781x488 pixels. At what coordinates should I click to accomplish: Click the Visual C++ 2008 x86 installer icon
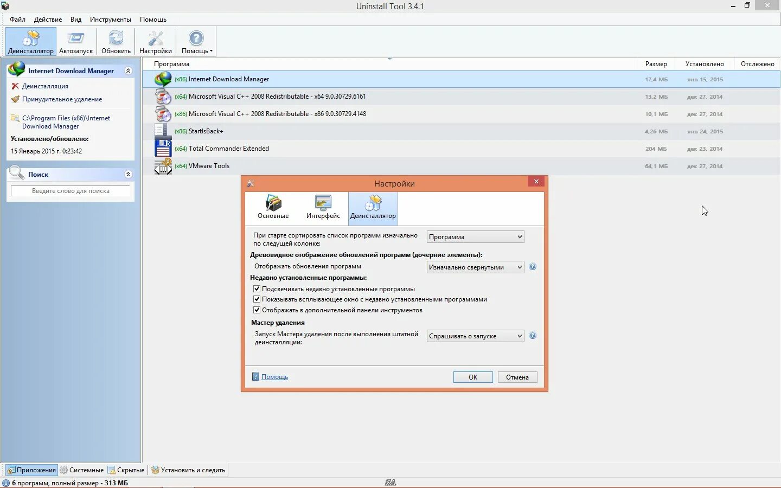click(x=163, y=114)
